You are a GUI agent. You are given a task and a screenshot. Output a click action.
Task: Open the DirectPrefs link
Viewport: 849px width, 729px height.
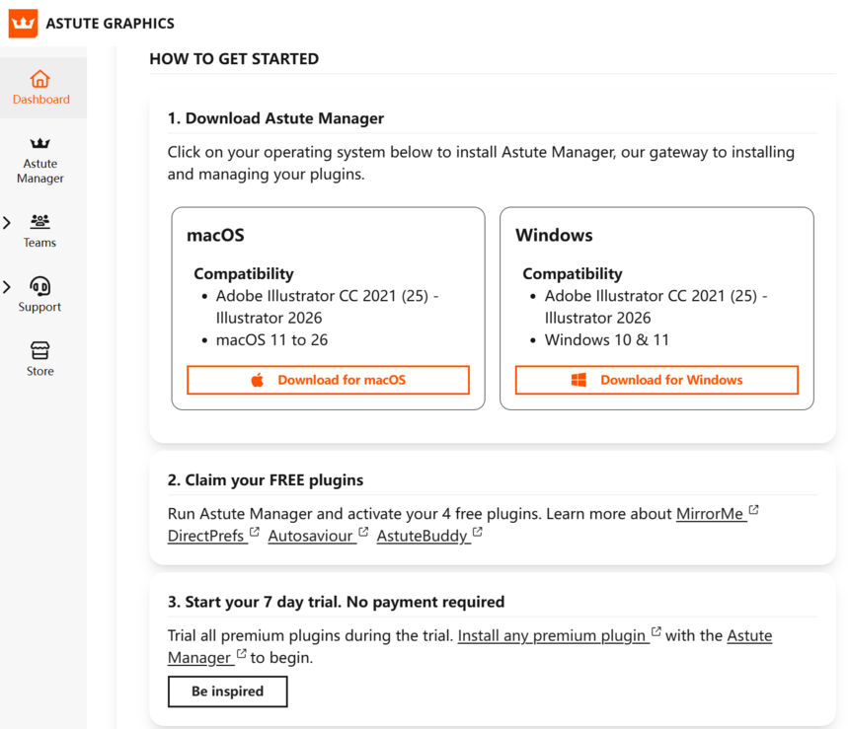click(x=205, y=536)
